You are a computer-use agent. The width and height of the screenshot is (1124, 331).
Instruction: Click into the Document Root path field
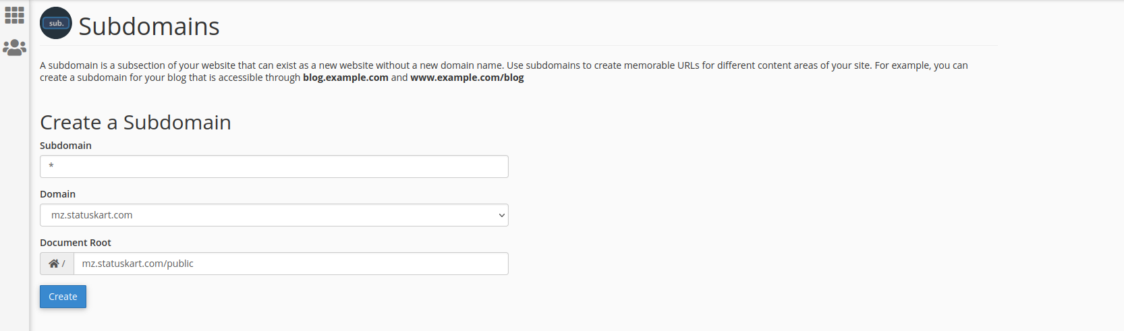tap(291, 264)
